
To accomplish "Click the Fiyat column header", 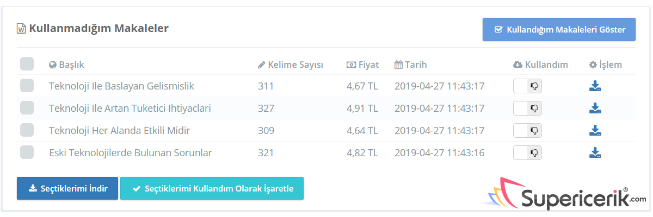I will 363,65.
